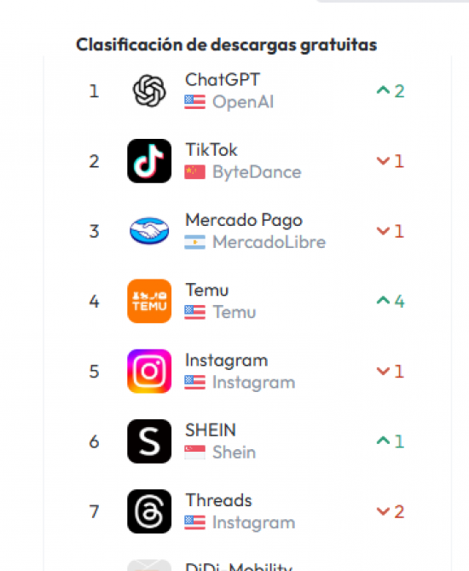Click the US flag next to OpenAI
This screenshot has height=571, width=469.
[x=195, y=102]
